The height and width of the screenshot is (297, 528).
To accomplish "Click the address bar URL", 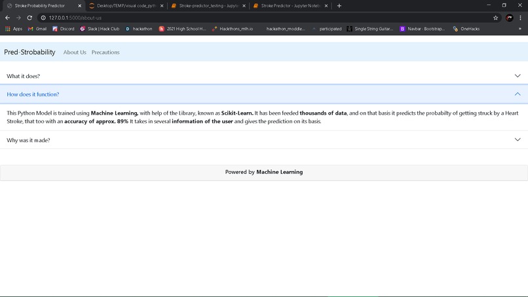I will [75, 18].
